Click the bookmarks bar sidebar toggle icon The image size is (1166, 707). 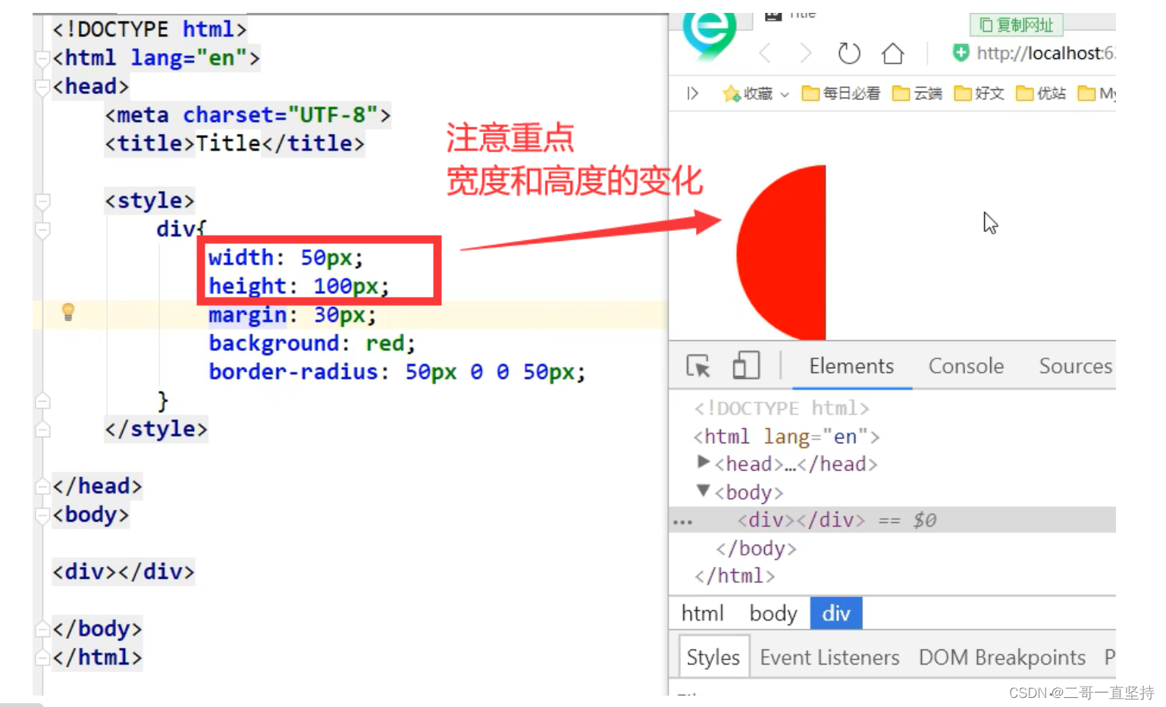coord(692,93)
